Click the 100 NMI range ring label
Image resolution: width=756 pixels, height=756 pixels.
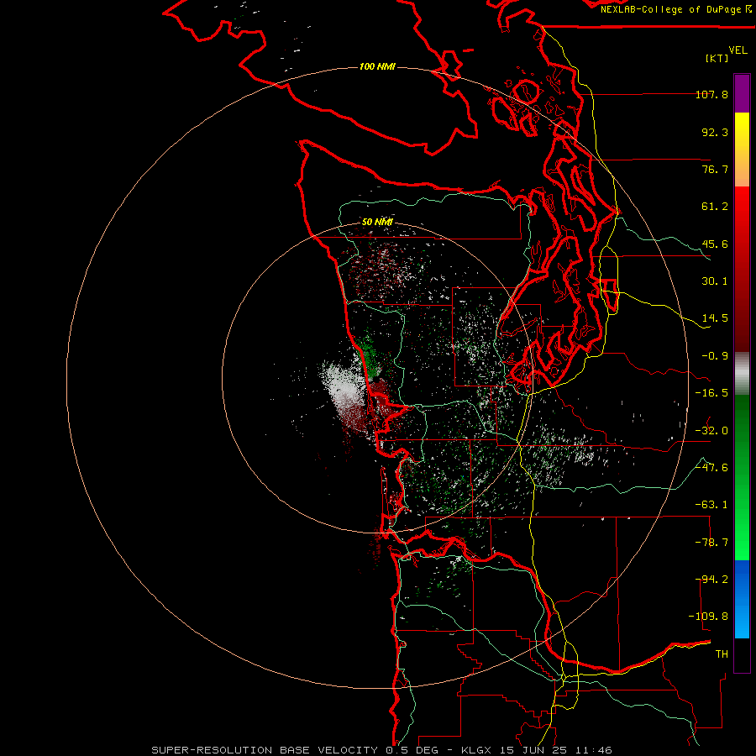(x=377, y=66)
